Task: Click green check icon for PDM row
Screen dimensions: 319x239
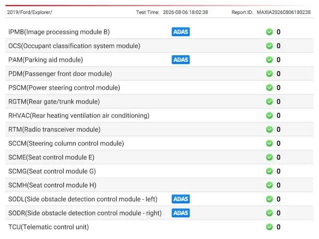Action: [269, 74]
